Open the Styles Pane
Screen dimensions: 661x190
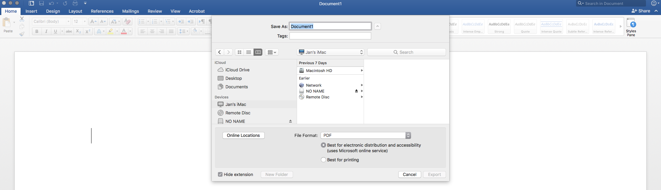tap(631, 27)
